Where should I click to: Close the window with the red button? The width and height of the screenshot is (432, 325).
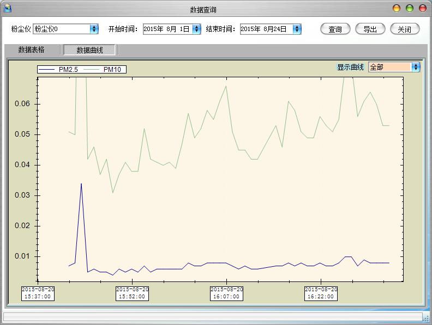[x=423, y=9]
